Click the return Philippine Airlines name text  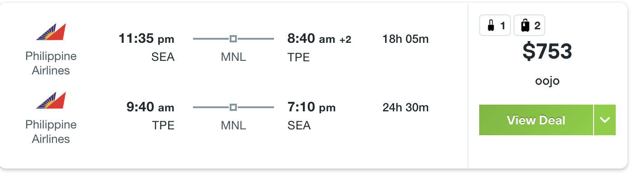[x=51, y=132]
